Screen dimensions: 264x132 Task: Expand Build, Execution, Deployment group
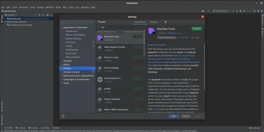[x=62, y=76]
